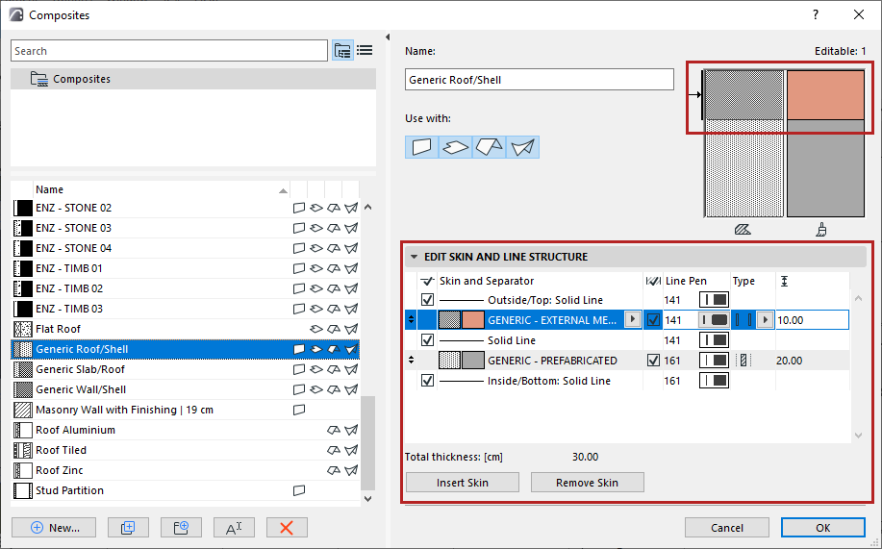Select the Composites root folder
The image size is (882, 549).
pyautogui.click(x=193, y=79)
